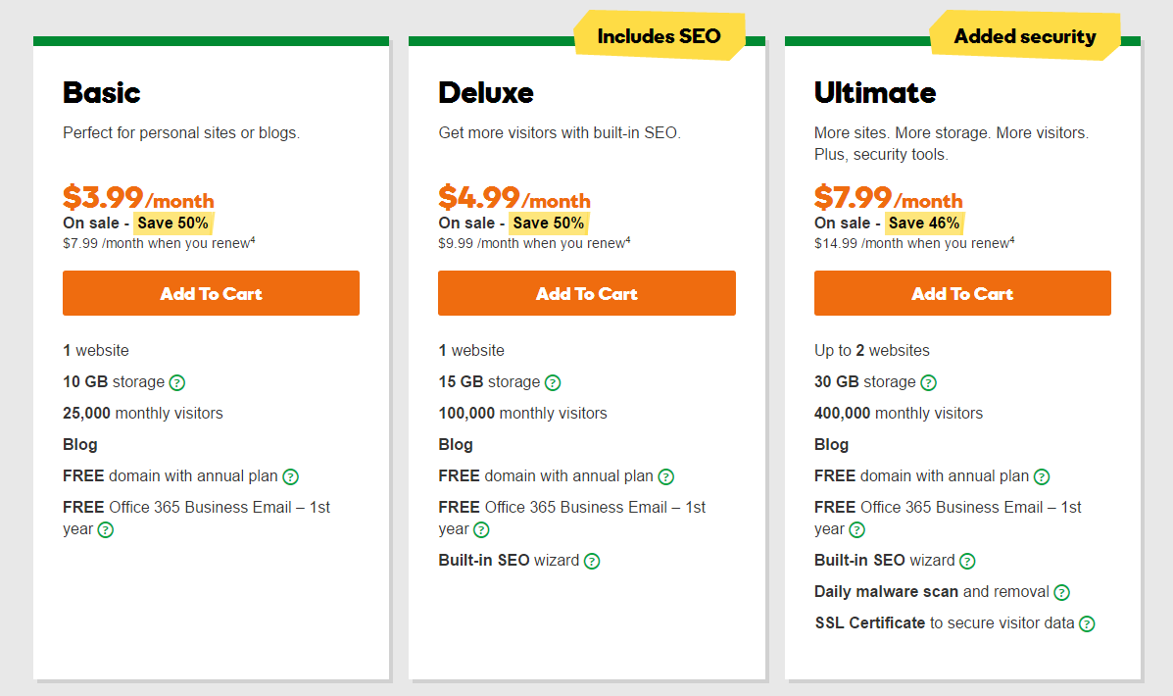Click the Added security badge on Ultimate

[x=1024, y=36]
